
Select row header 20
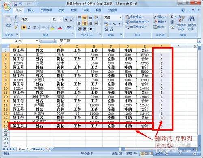tap(6, 131)
